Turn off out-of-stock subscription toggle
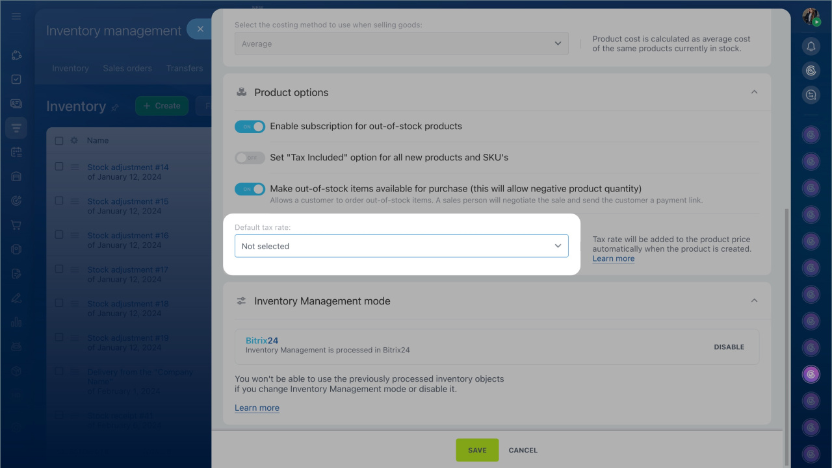The height and width of the screenshot is (468, 832). click(250, 127)
